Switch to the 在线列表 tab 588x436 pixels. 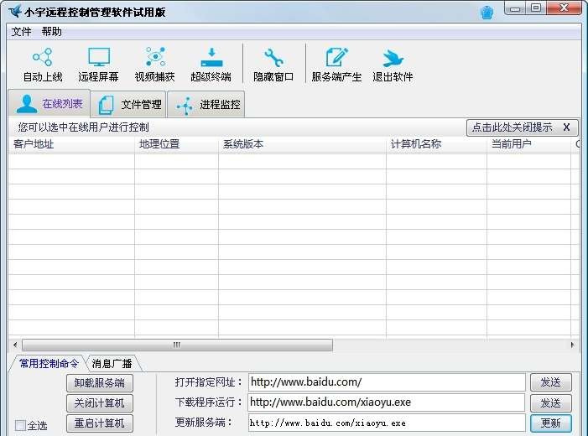click(49, 103)
